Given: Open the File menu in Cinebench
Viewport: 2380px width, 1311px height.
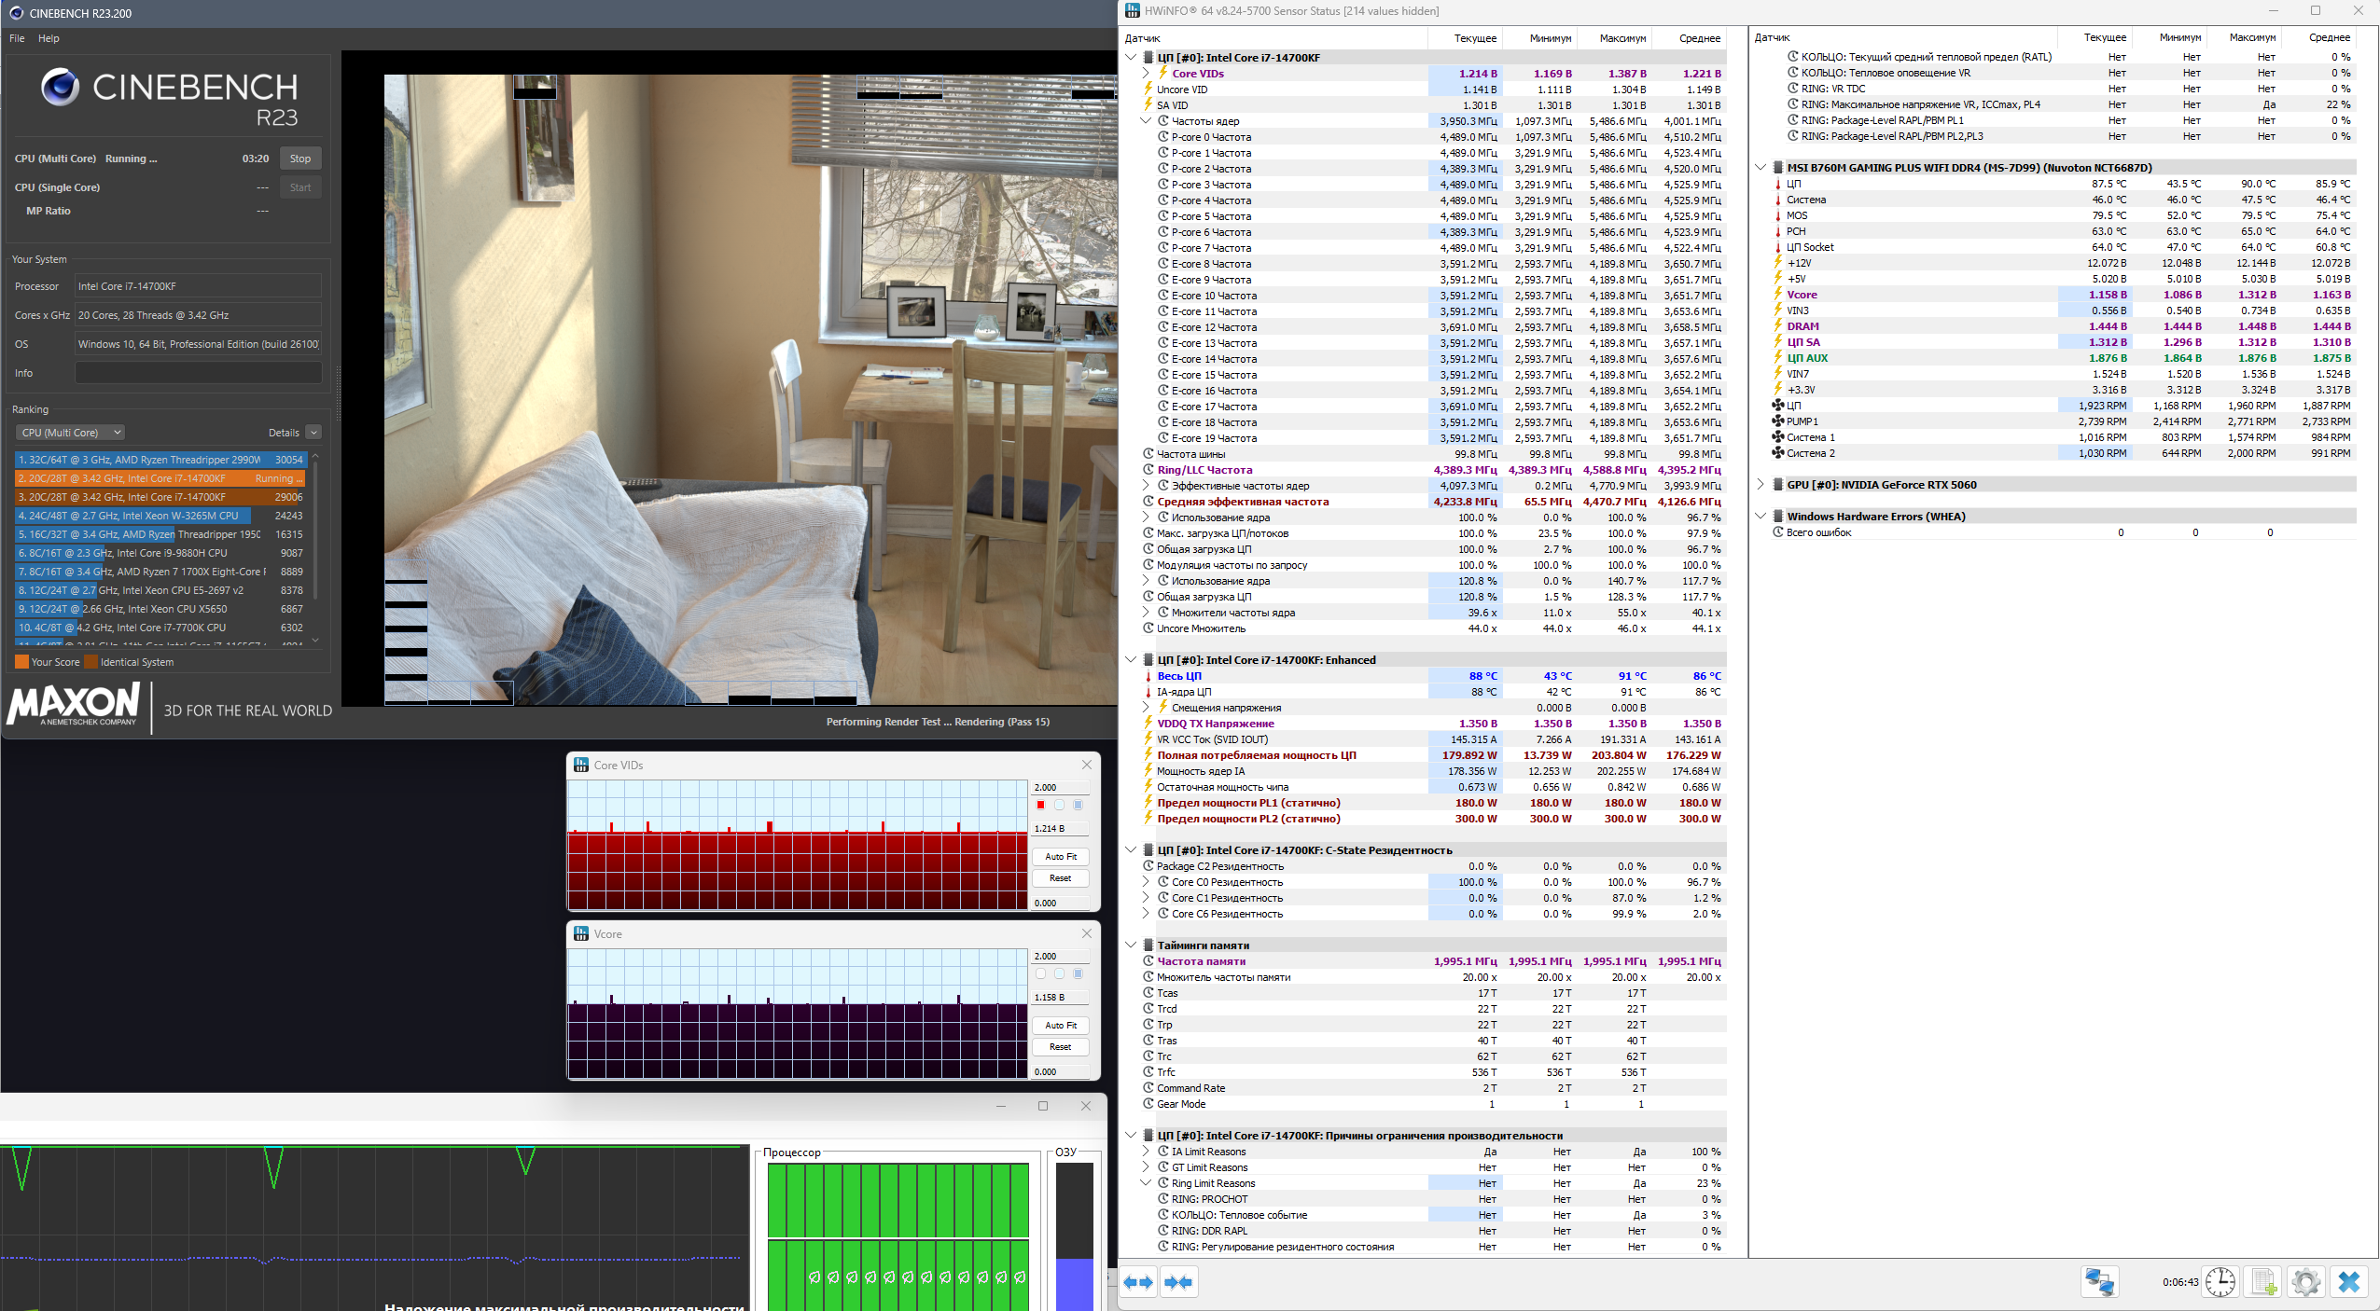Looking at the screenshot, I should [x=17, y=38].
